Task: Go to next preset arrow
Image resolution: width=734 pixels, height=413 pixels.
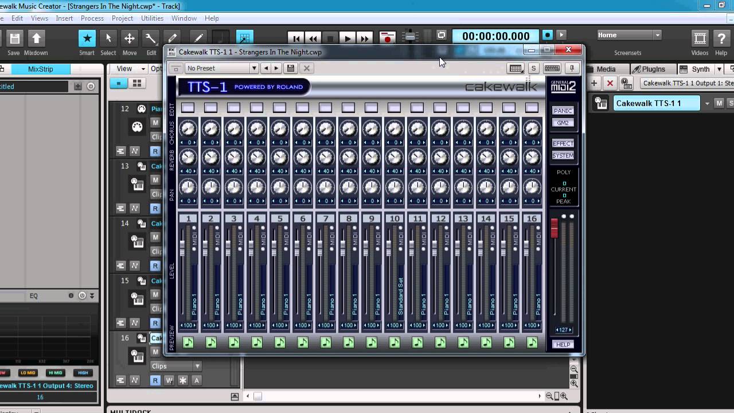Action: 276,68
